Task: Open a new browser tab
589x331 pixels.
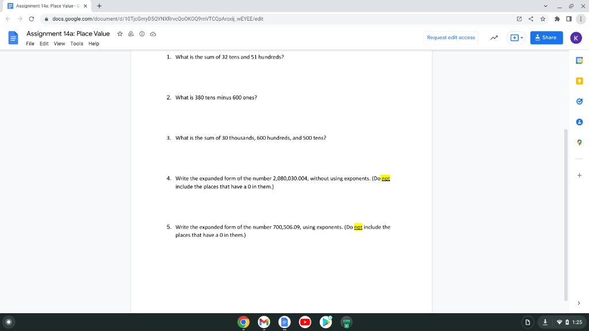Action: pos(99,6)
